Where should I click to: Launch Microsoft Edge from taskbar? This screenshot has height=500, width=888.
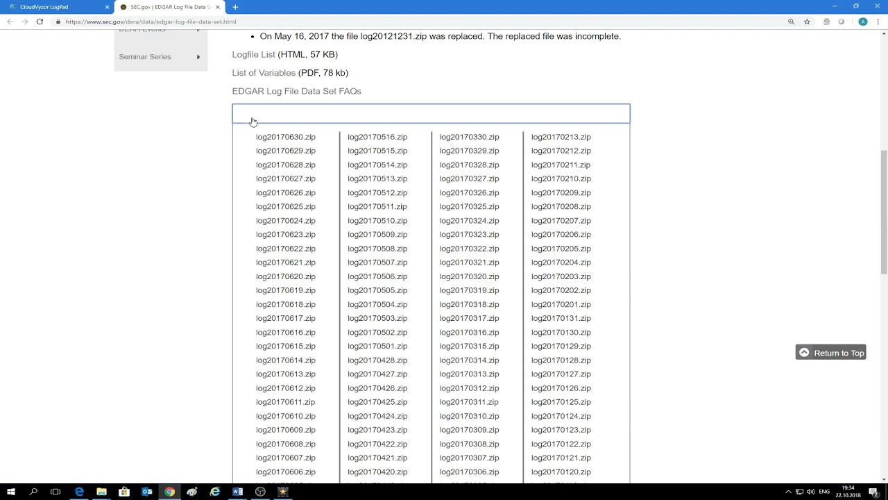tap(79, 492)
